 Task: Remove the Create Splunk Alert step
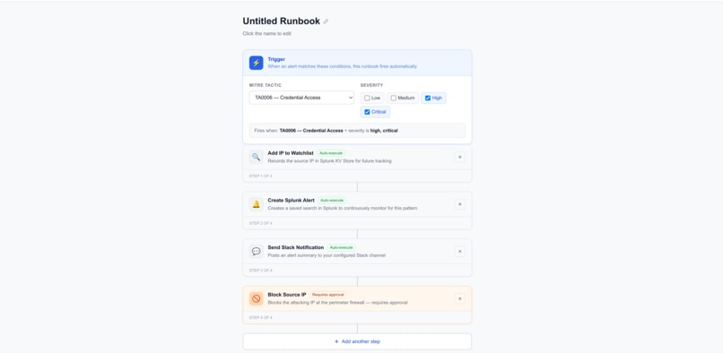[459, 204]
